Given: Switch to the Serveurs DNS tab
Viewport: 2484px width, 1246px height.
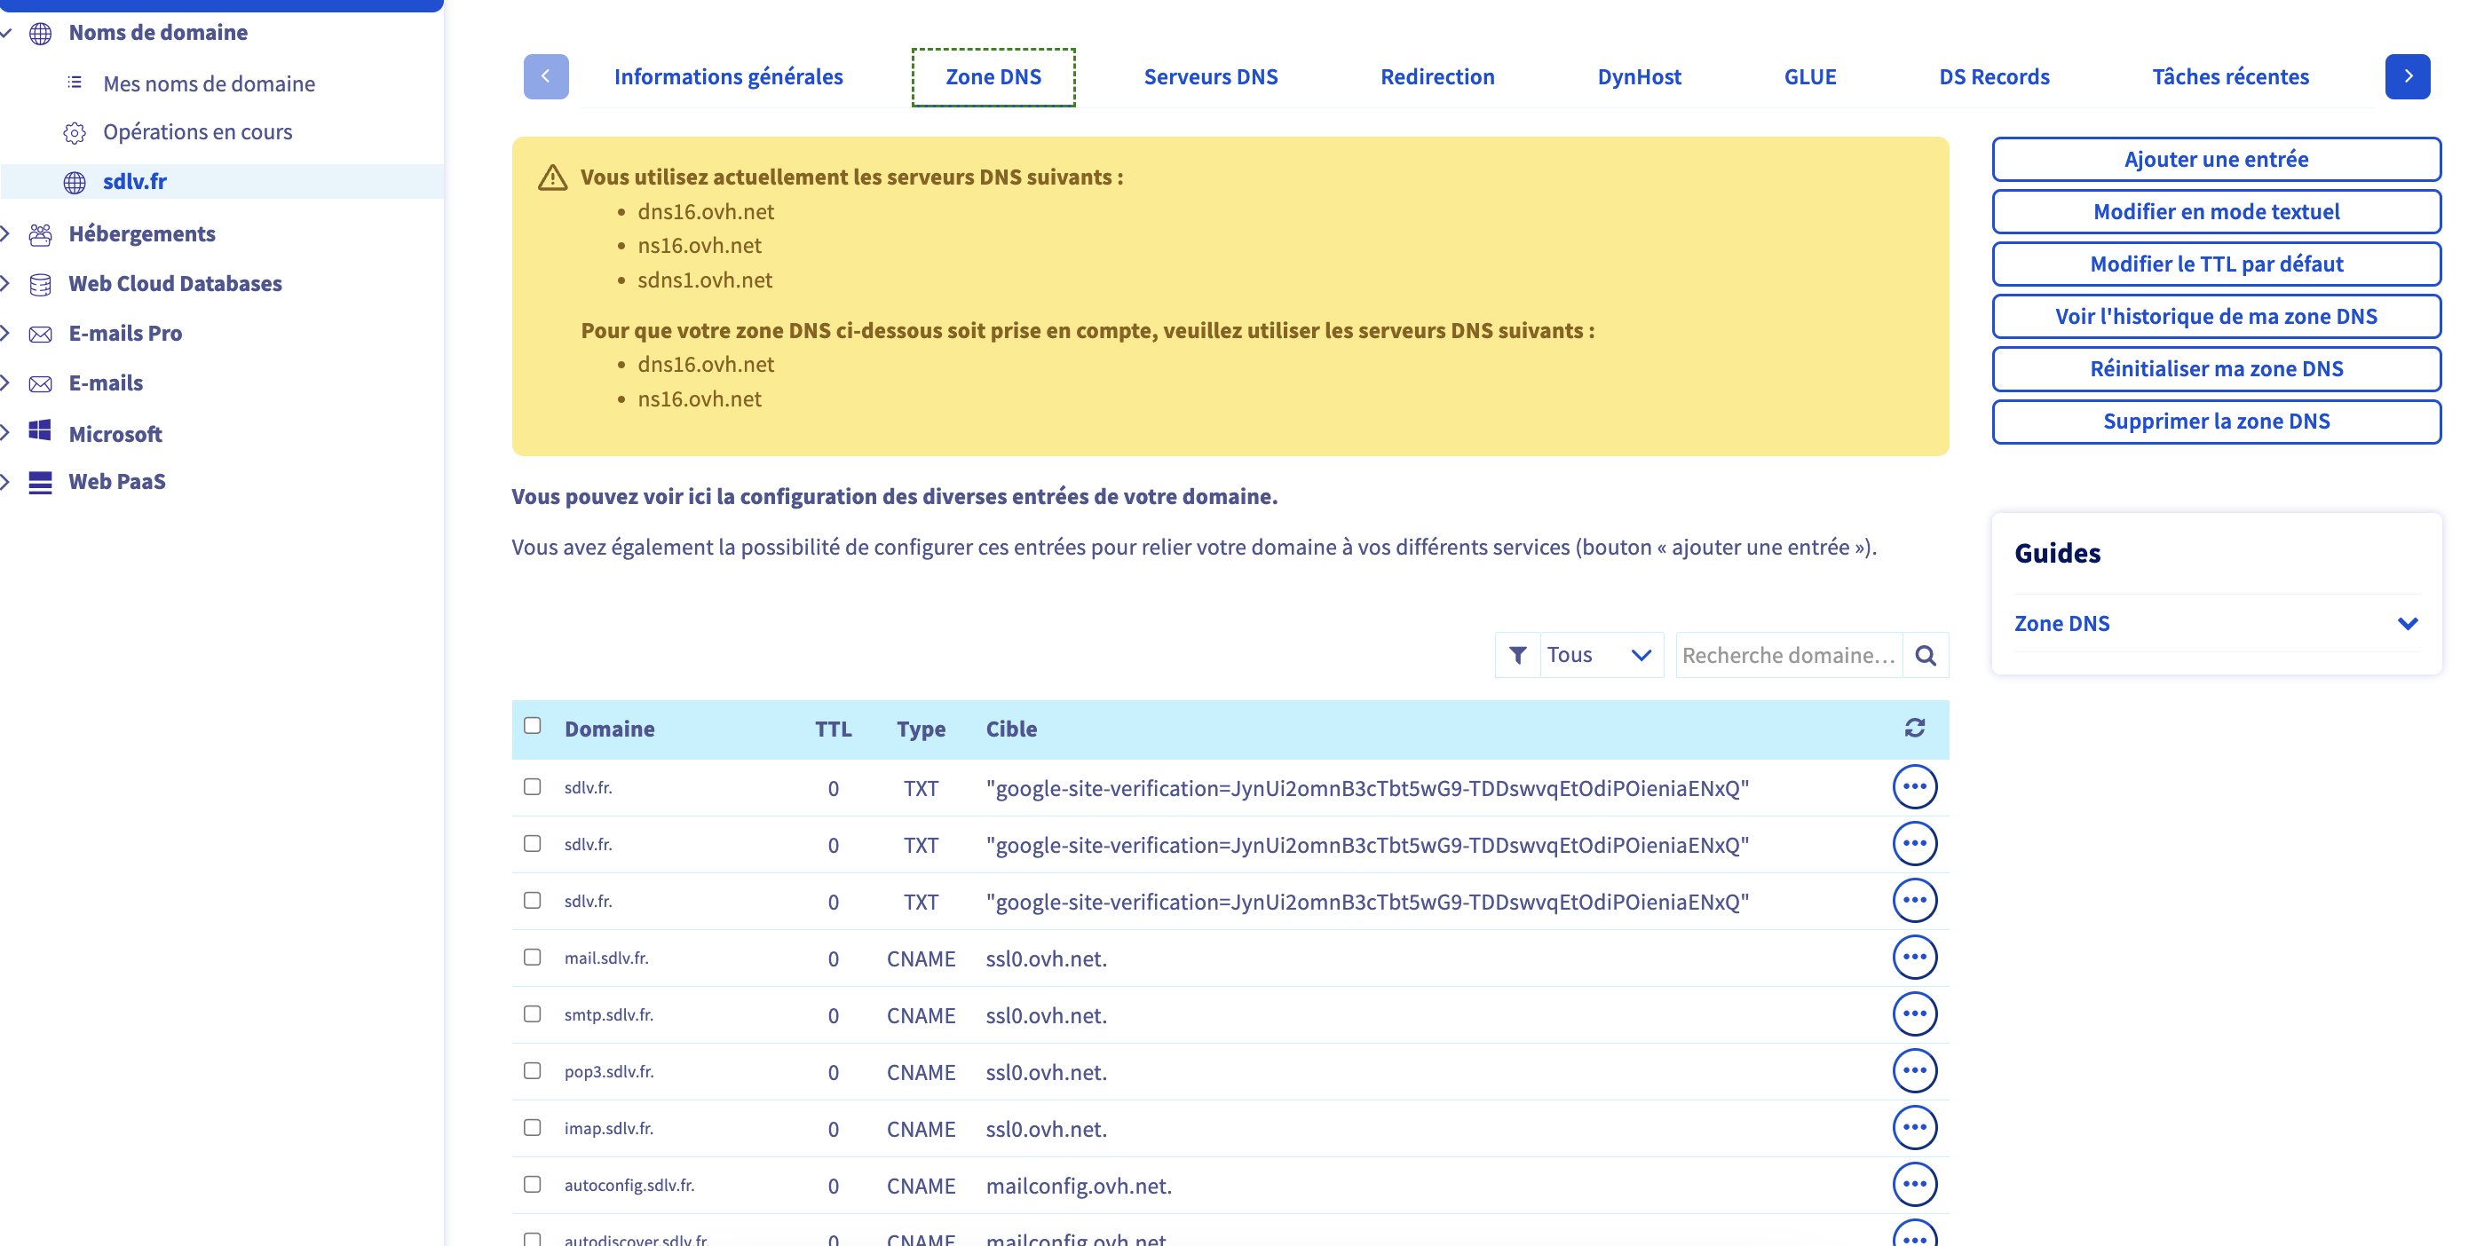Looking at the screenshot, I should pyautogui.click(x=1209, y=76).
